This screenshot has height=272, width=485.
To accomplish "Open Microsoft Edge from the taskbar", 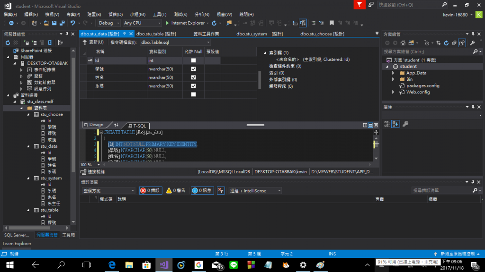I will coord(112,265).
